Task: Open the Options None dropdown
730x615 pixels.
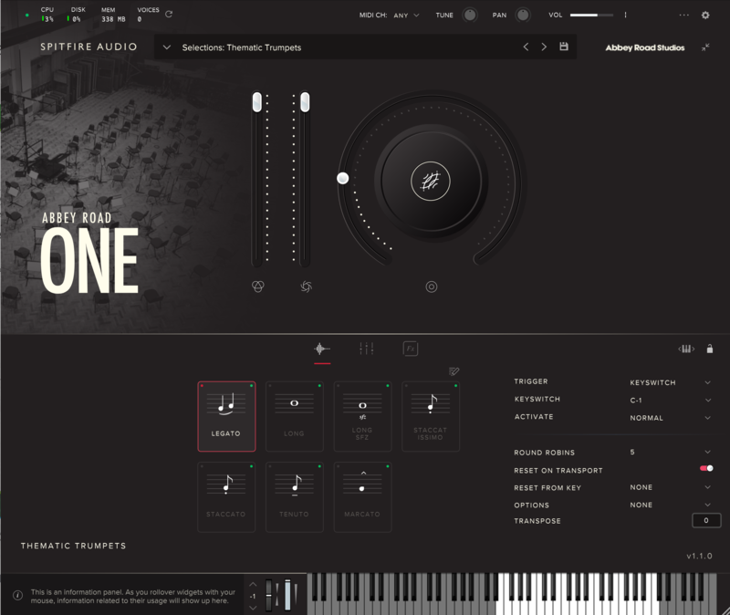Action: point(670,505)
